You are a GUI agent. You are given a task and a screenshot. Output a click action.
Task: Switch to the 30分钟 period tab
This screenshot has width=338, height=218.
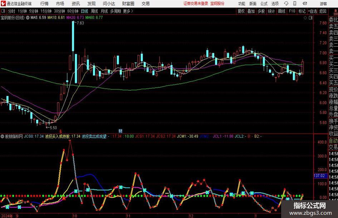point(59,11)
